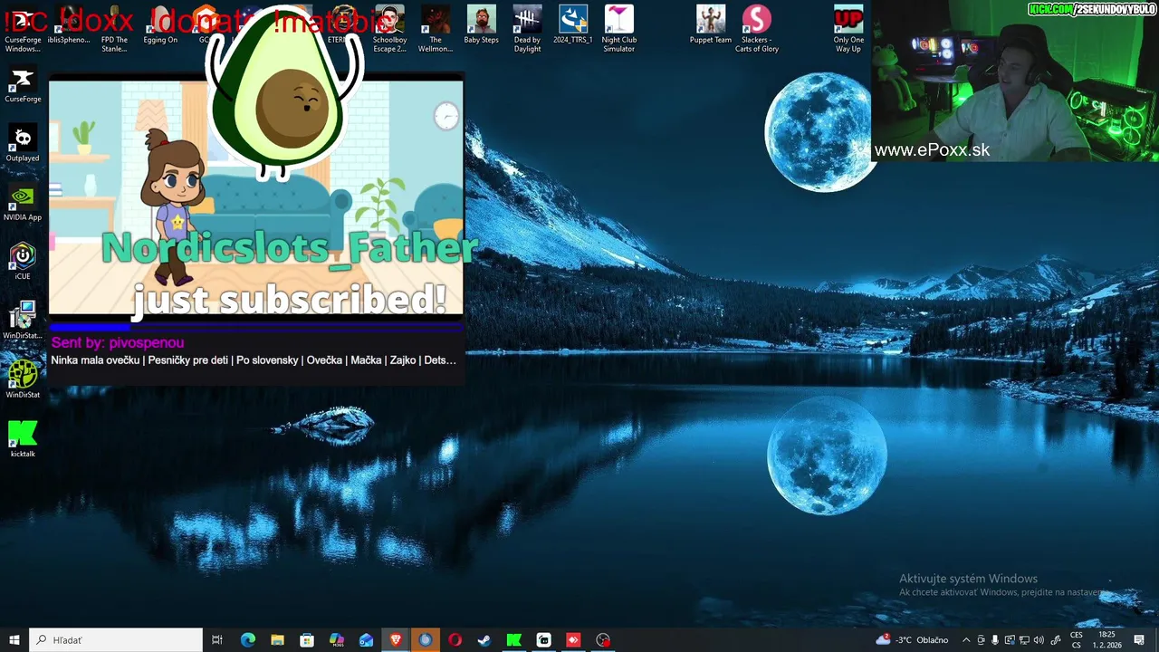
Task: Open Microsoft Store from the taskbar
Action: click(307, 640)
